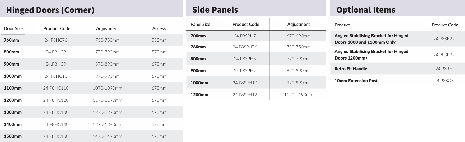This screenshot has height=142, width=465.
Task: Select product code 24.P8HC76
Action: pos(56,40)
